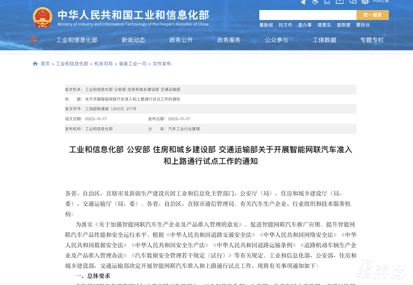Open the 公众参与 section
This screenshot has width=413, height=285.
tap(276, 40)
